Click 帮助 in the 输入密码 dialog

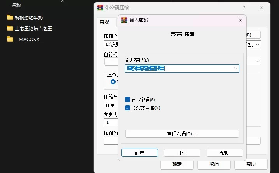(225, 153)
